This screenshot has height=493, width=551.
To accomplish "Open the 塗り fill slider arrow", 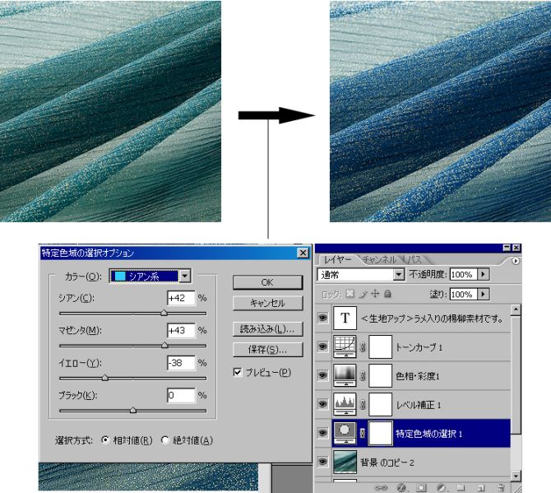I will coord(484,294).
